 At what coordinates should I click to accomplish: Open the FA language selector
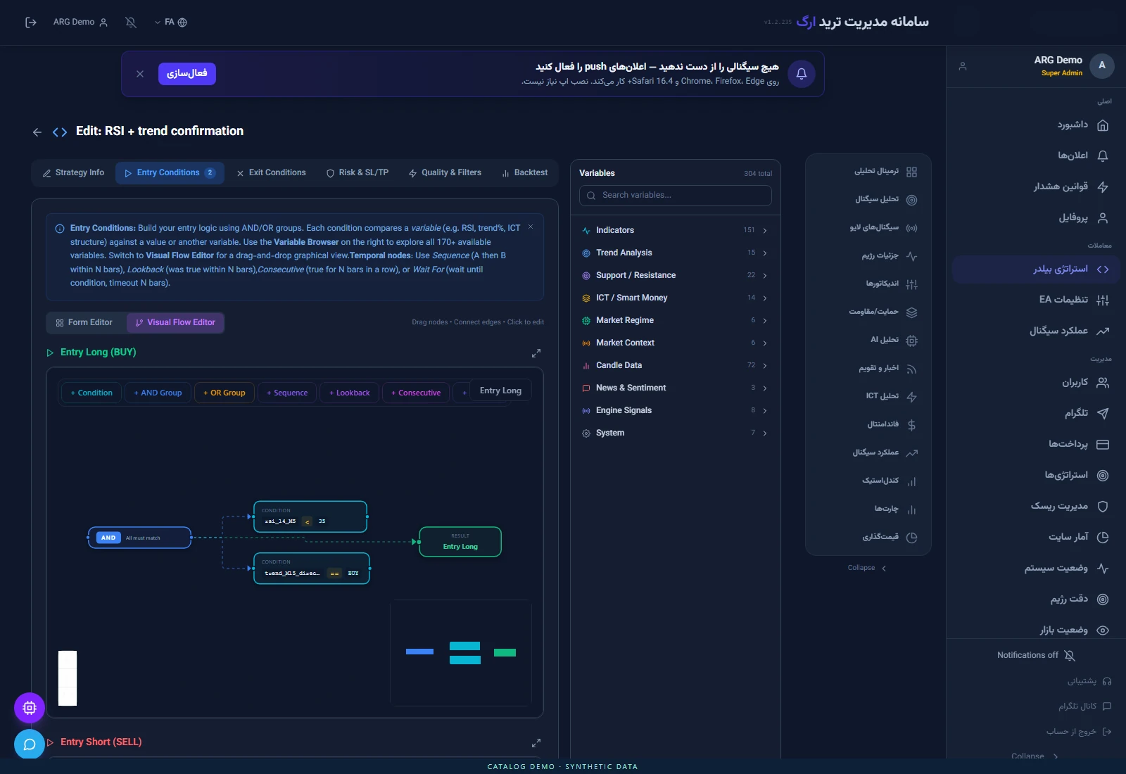coord(171,23)
